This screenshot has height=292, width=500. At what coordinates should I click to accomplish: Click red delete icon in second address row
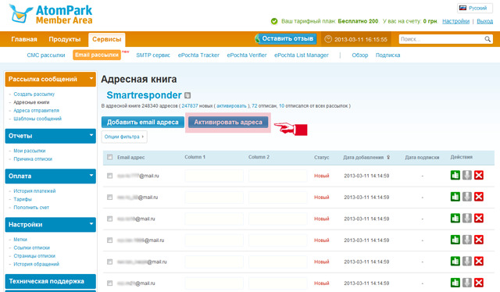pyautogui.click(x=479, y=197)
